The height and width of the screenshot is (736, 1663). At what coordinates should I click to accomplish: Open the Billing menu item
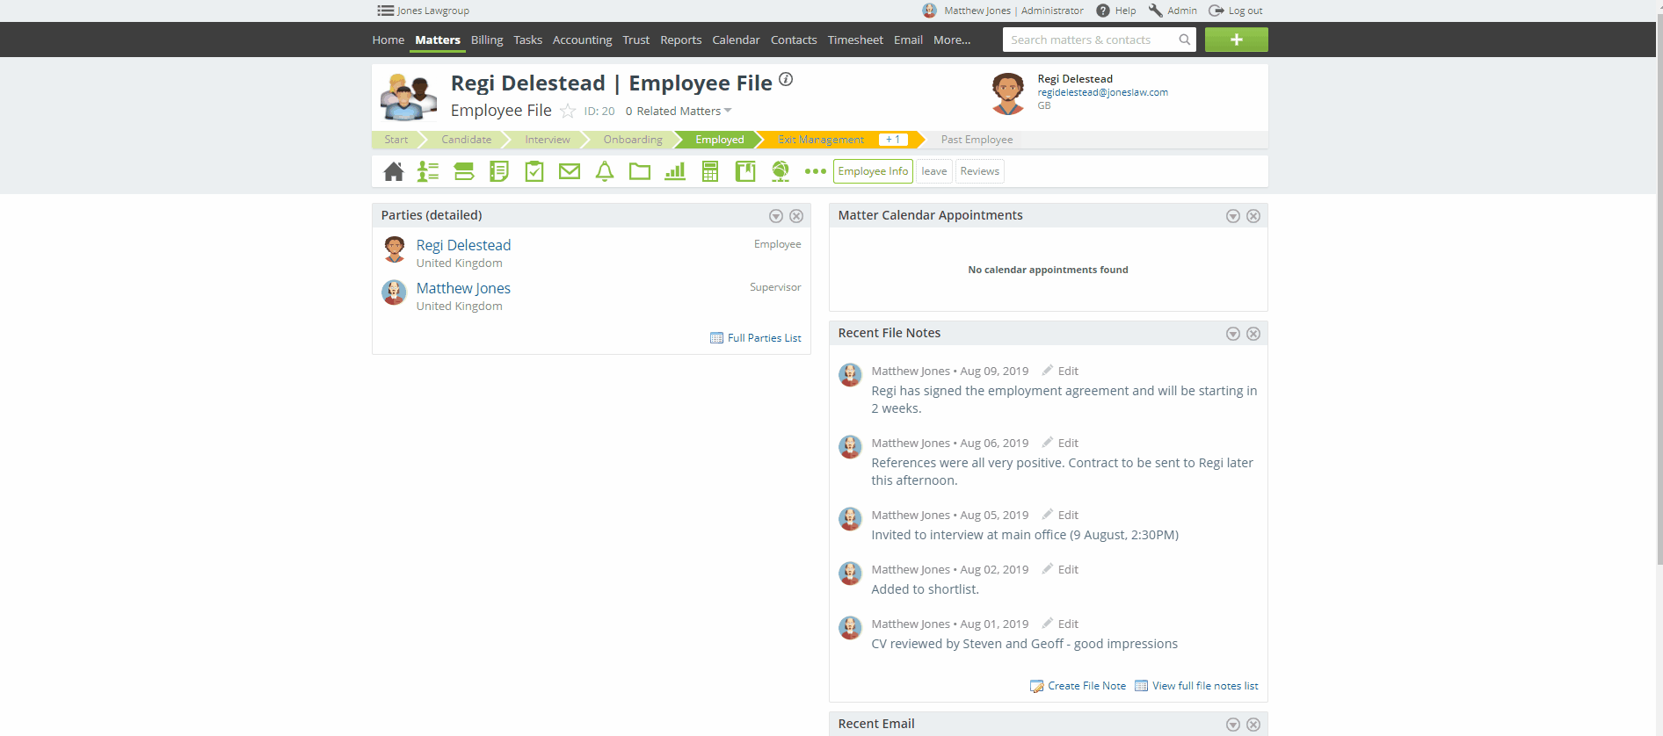coord(487,40)
